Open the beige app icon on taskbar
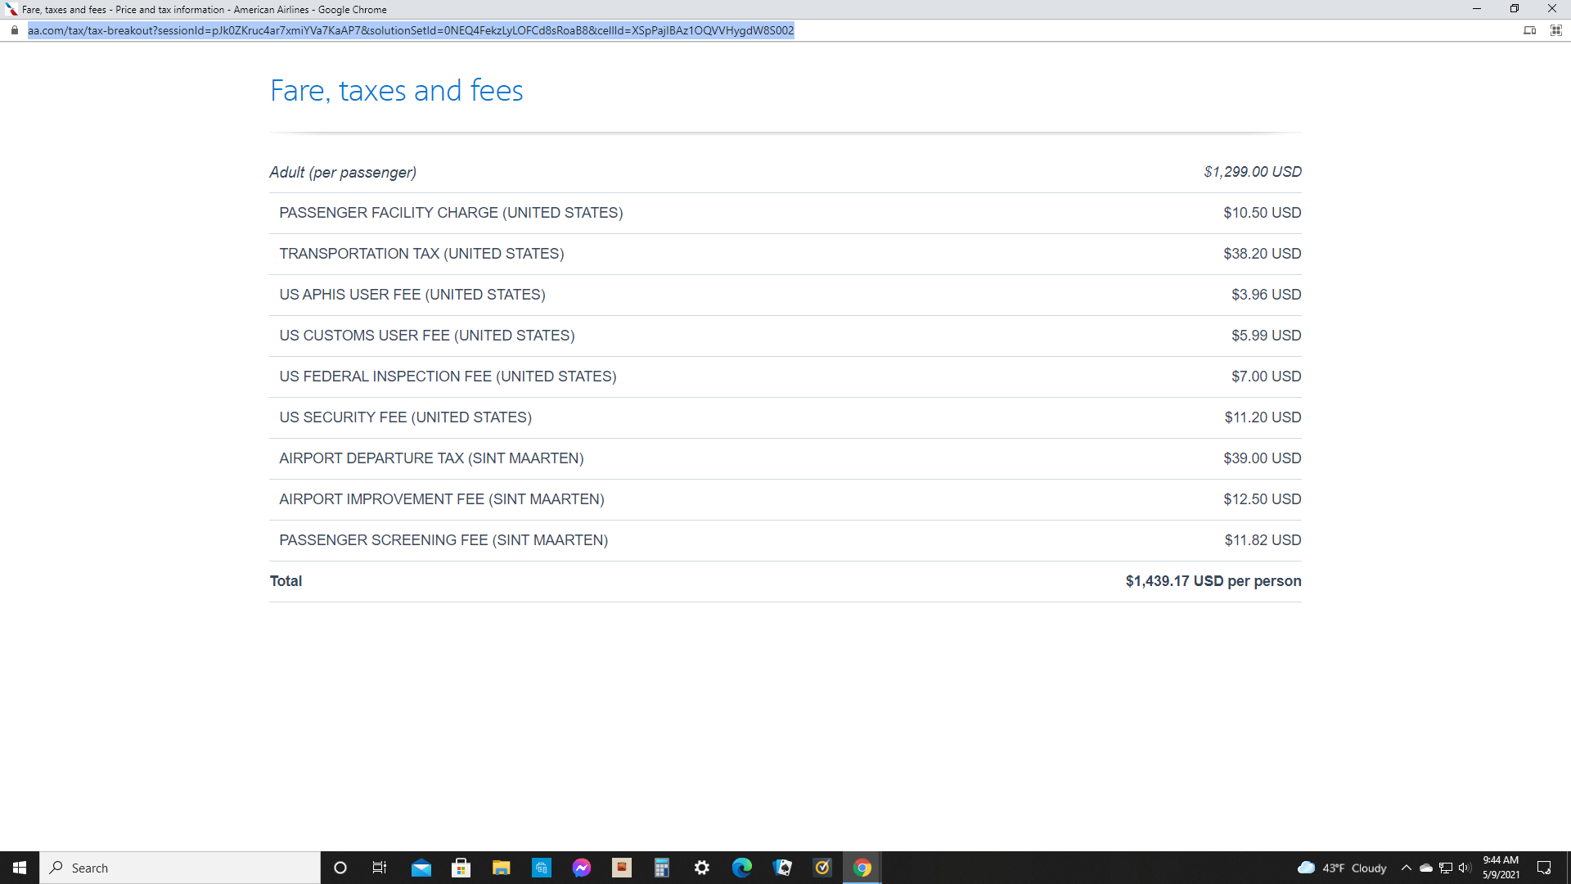Image resolution: width=1571 pixels, height=884 pixels. tap(621, 868)
